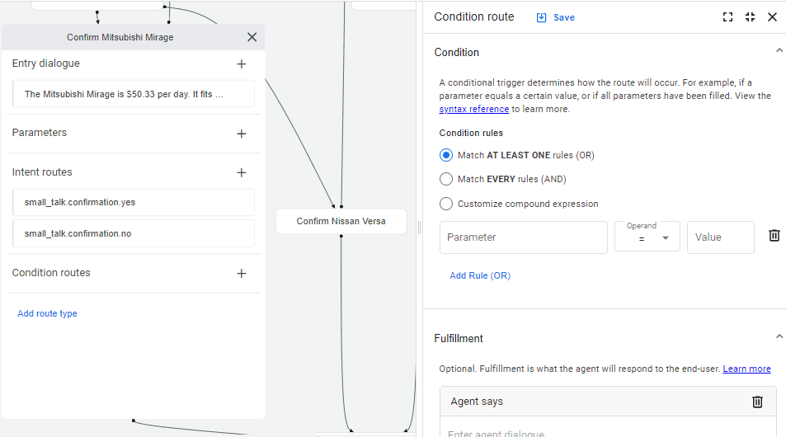Viewport: 786px width, 437px height.
Task: Open the small_talk.confirmation.no intent route
Action: tap(134, 233)
